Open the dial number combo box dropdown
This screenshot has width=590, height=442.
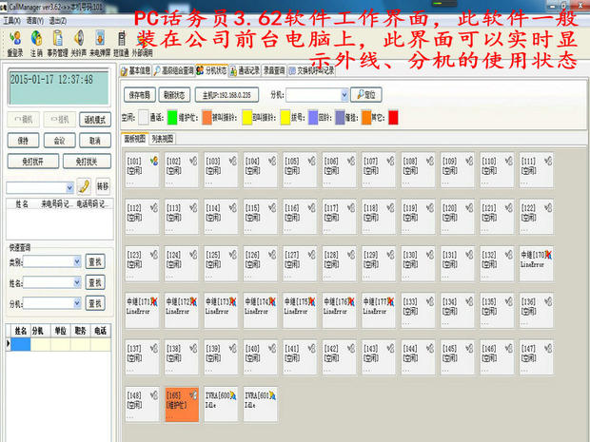pos(69,187)
